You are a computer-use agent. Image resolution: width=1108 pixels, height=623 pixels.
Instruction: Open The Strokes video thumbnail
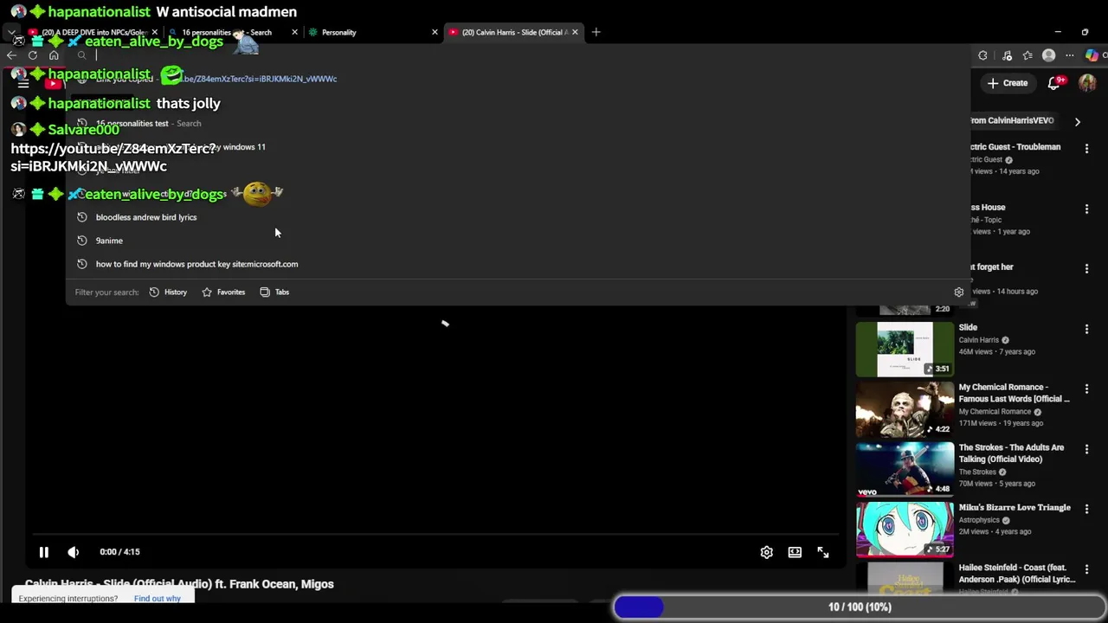coord(905,470)
